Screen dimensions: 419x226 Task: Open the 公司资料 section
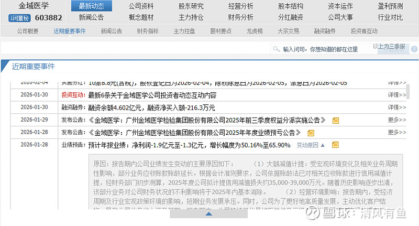[141, 6]
